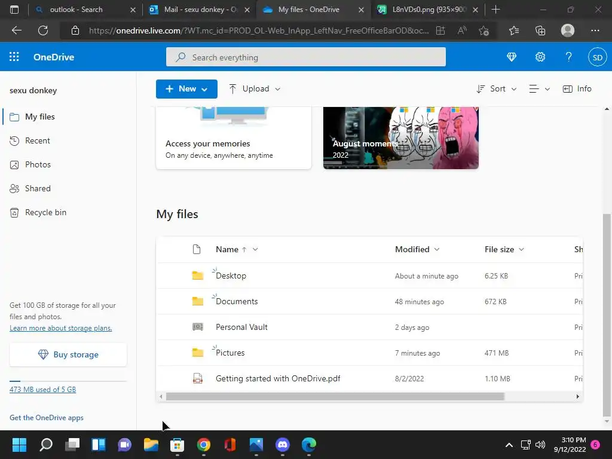Open the Sort dropdown
The width and height of the screenshot is (612, 459).
pos(497,89)
